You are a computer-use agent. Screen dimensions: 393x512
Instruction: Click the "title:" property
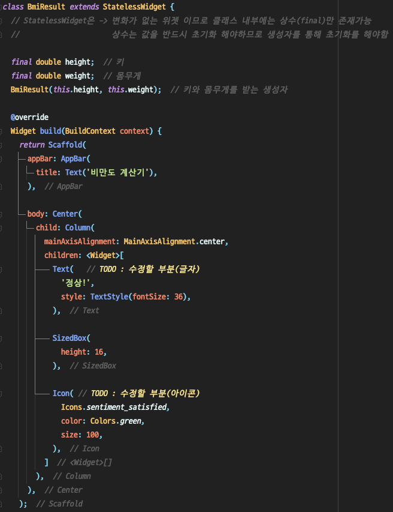[49, 172]
